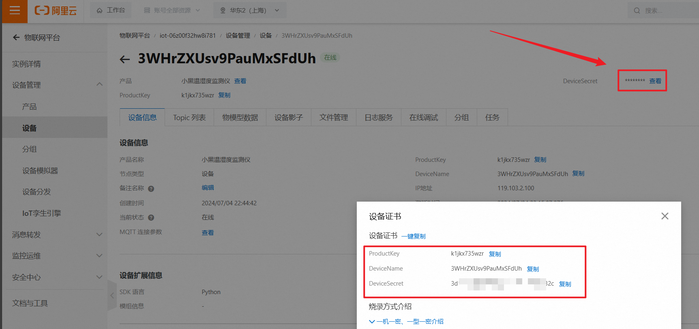Open 设备模拟器 in the sidebar
Screen dimensions: 699x329
pyautogui.click(x=40, y=170)
